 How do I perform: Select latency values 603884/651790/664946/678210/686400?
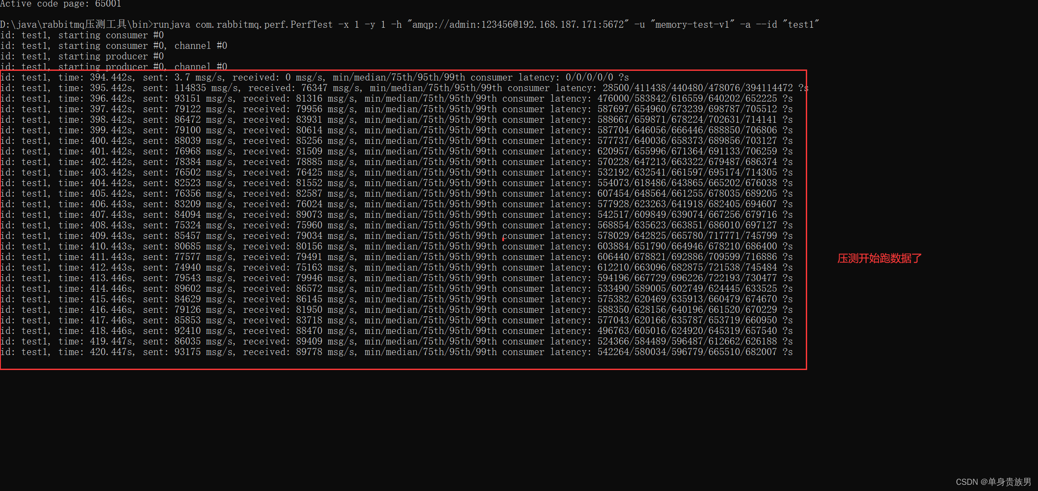tap(687, 246)
